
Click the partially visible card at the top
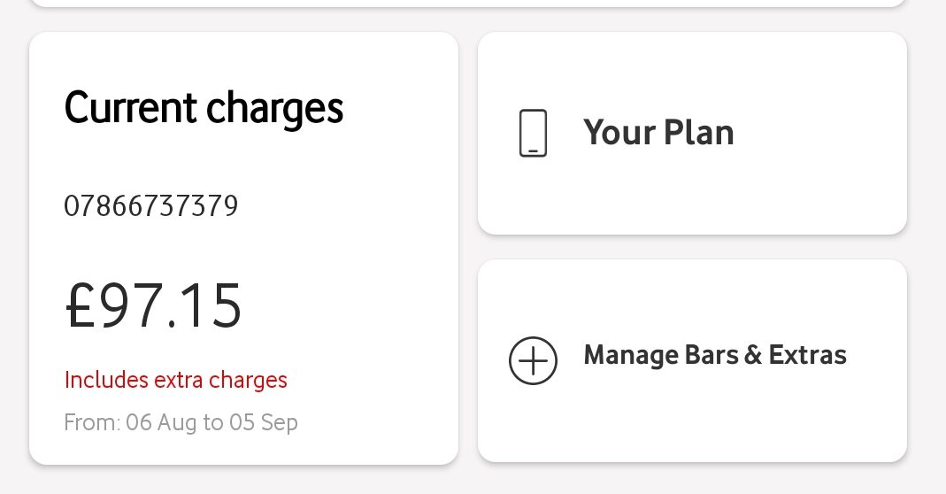click(468, 3)
